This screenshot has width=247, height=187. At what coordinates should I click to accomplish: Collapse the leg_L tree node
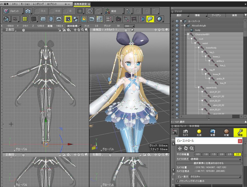click(x=202, y=52)
